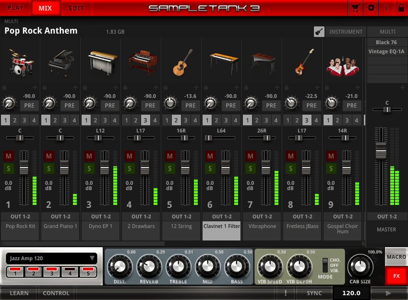Select the fretless bass guitar image
The image size is (408, 300).
304,62
